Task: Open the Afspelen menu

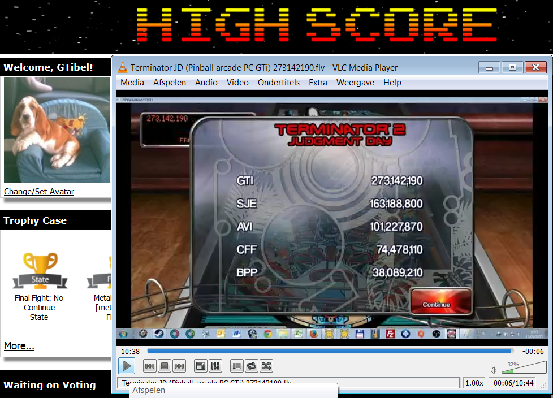Action: coord(170,83)
